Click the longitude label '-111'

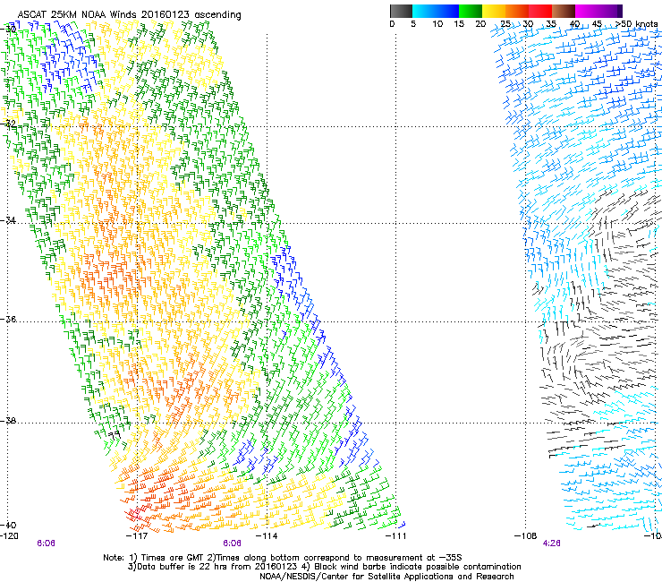coord(396,536)
